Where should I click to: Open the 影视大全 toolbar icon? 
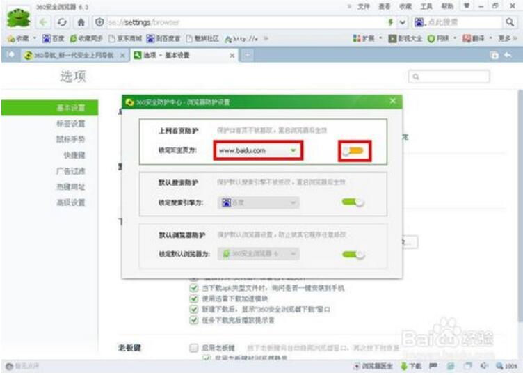405,39
